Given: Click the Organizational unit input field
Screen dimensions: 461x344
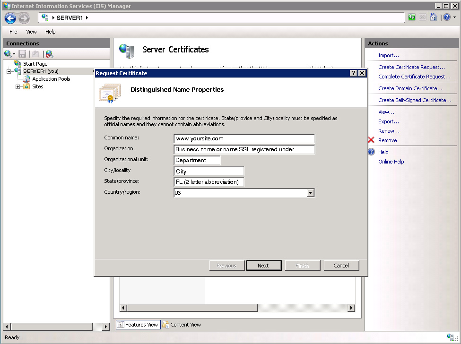Looking at the screenshot, I should tap(197, 160).
